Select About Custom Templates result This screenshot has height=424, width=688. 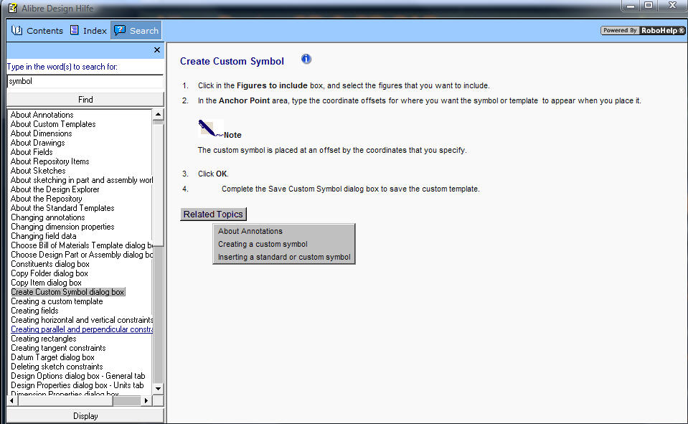pyautogui.click(x=53, y=124)
